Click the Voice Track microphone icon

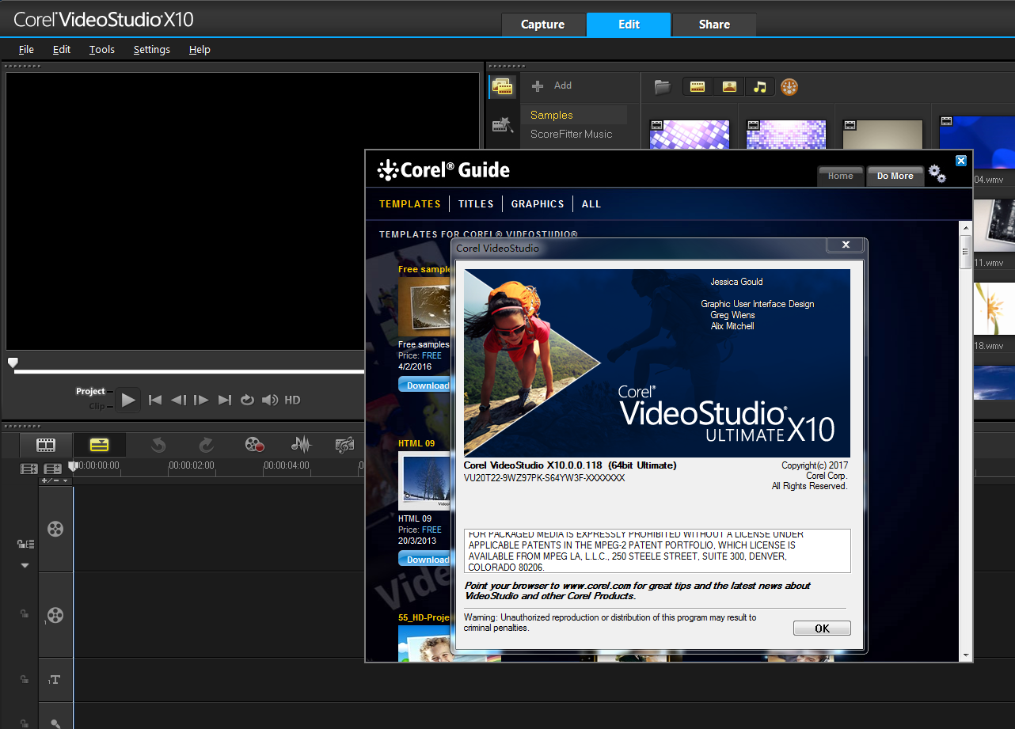point(55,723)
